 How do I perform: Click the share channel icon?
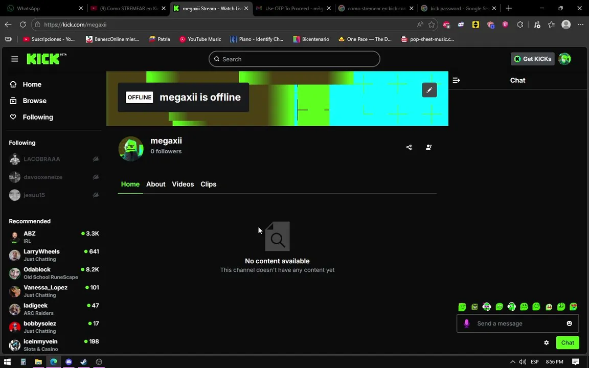pyautogui.click(x=409, y=147)
